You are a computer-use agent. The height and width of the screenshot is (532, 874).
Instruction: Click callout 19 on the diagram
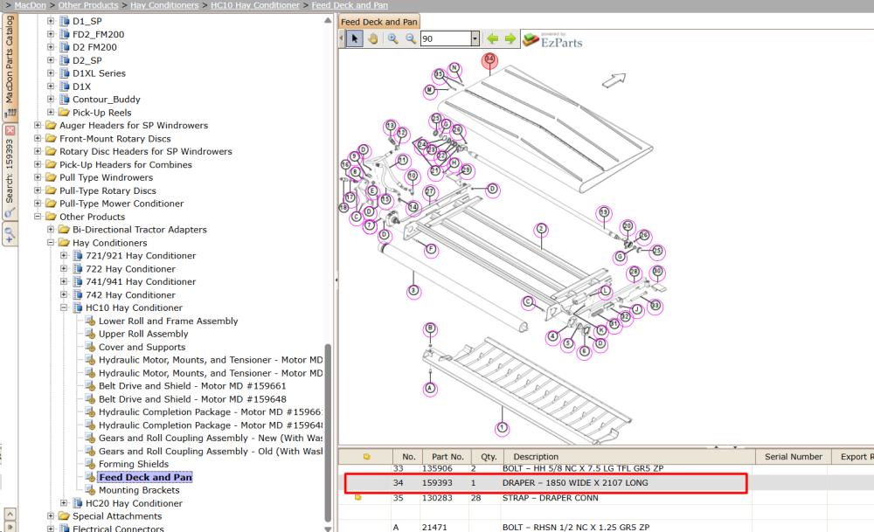[x=604, y=213]
